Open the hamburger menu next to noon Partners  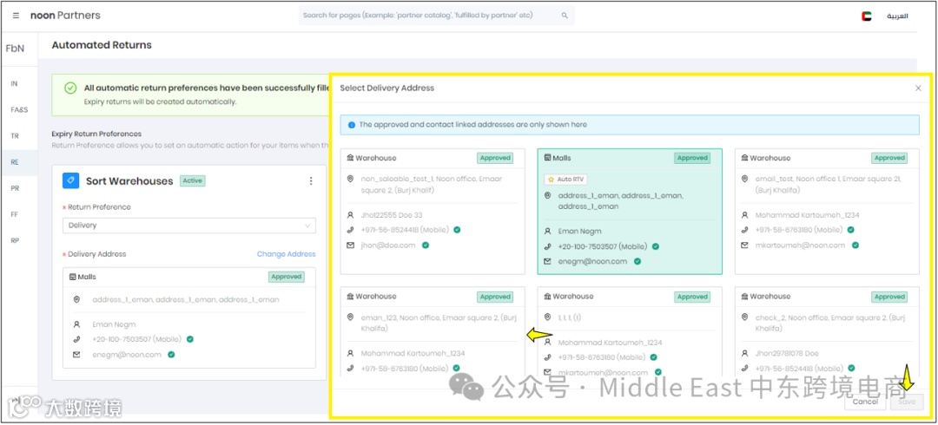[16, 16]
